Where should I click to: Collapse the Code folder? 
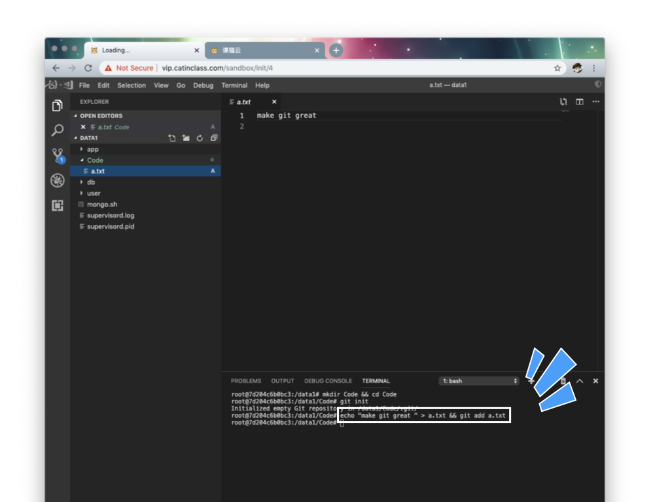click(95, 160)
